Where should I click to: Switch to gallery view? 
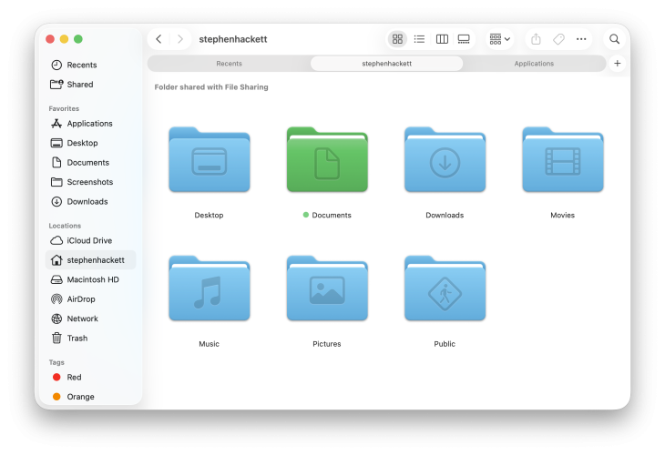click(x=464, y=39)
